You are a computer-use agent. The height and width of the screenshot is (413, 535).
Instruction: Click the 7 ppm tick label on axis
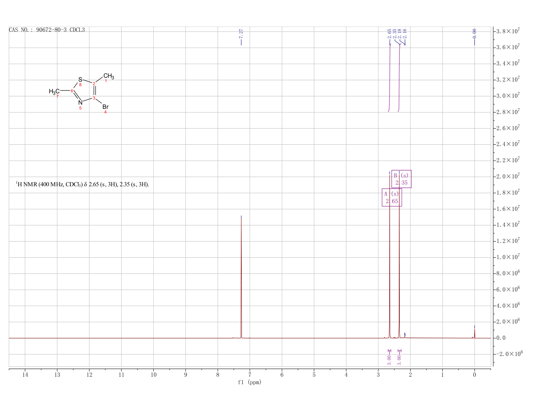coord(250,375)
